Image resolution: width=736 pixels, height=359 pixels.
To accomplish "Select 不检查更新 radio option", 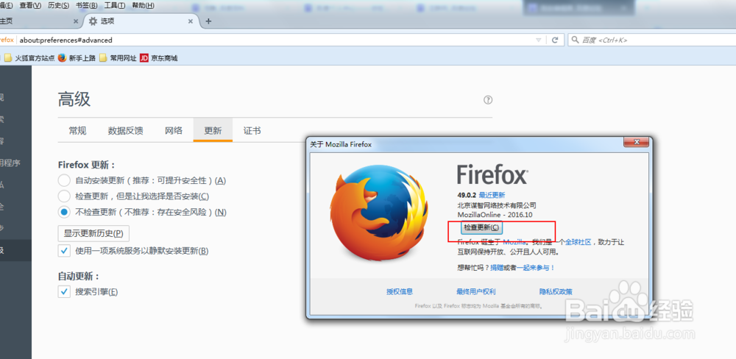I will point(64,212).
